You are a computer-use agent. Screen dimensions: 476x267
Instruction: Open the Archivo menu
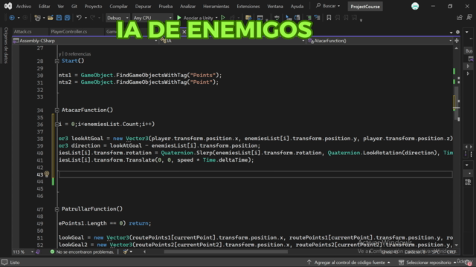point(24,7)
